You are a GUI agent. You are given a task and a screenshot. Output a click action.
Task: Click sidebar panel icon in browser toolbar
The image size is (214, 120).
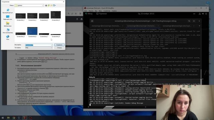point(80,14)
